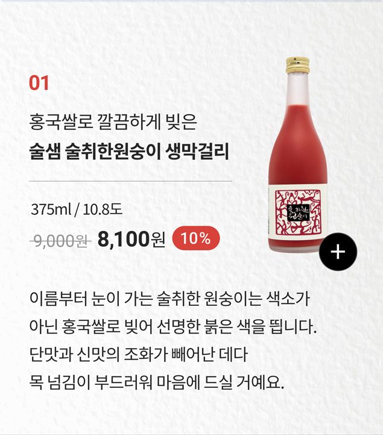Click the black plus icon beside the bottle

[x=338, y=252]
